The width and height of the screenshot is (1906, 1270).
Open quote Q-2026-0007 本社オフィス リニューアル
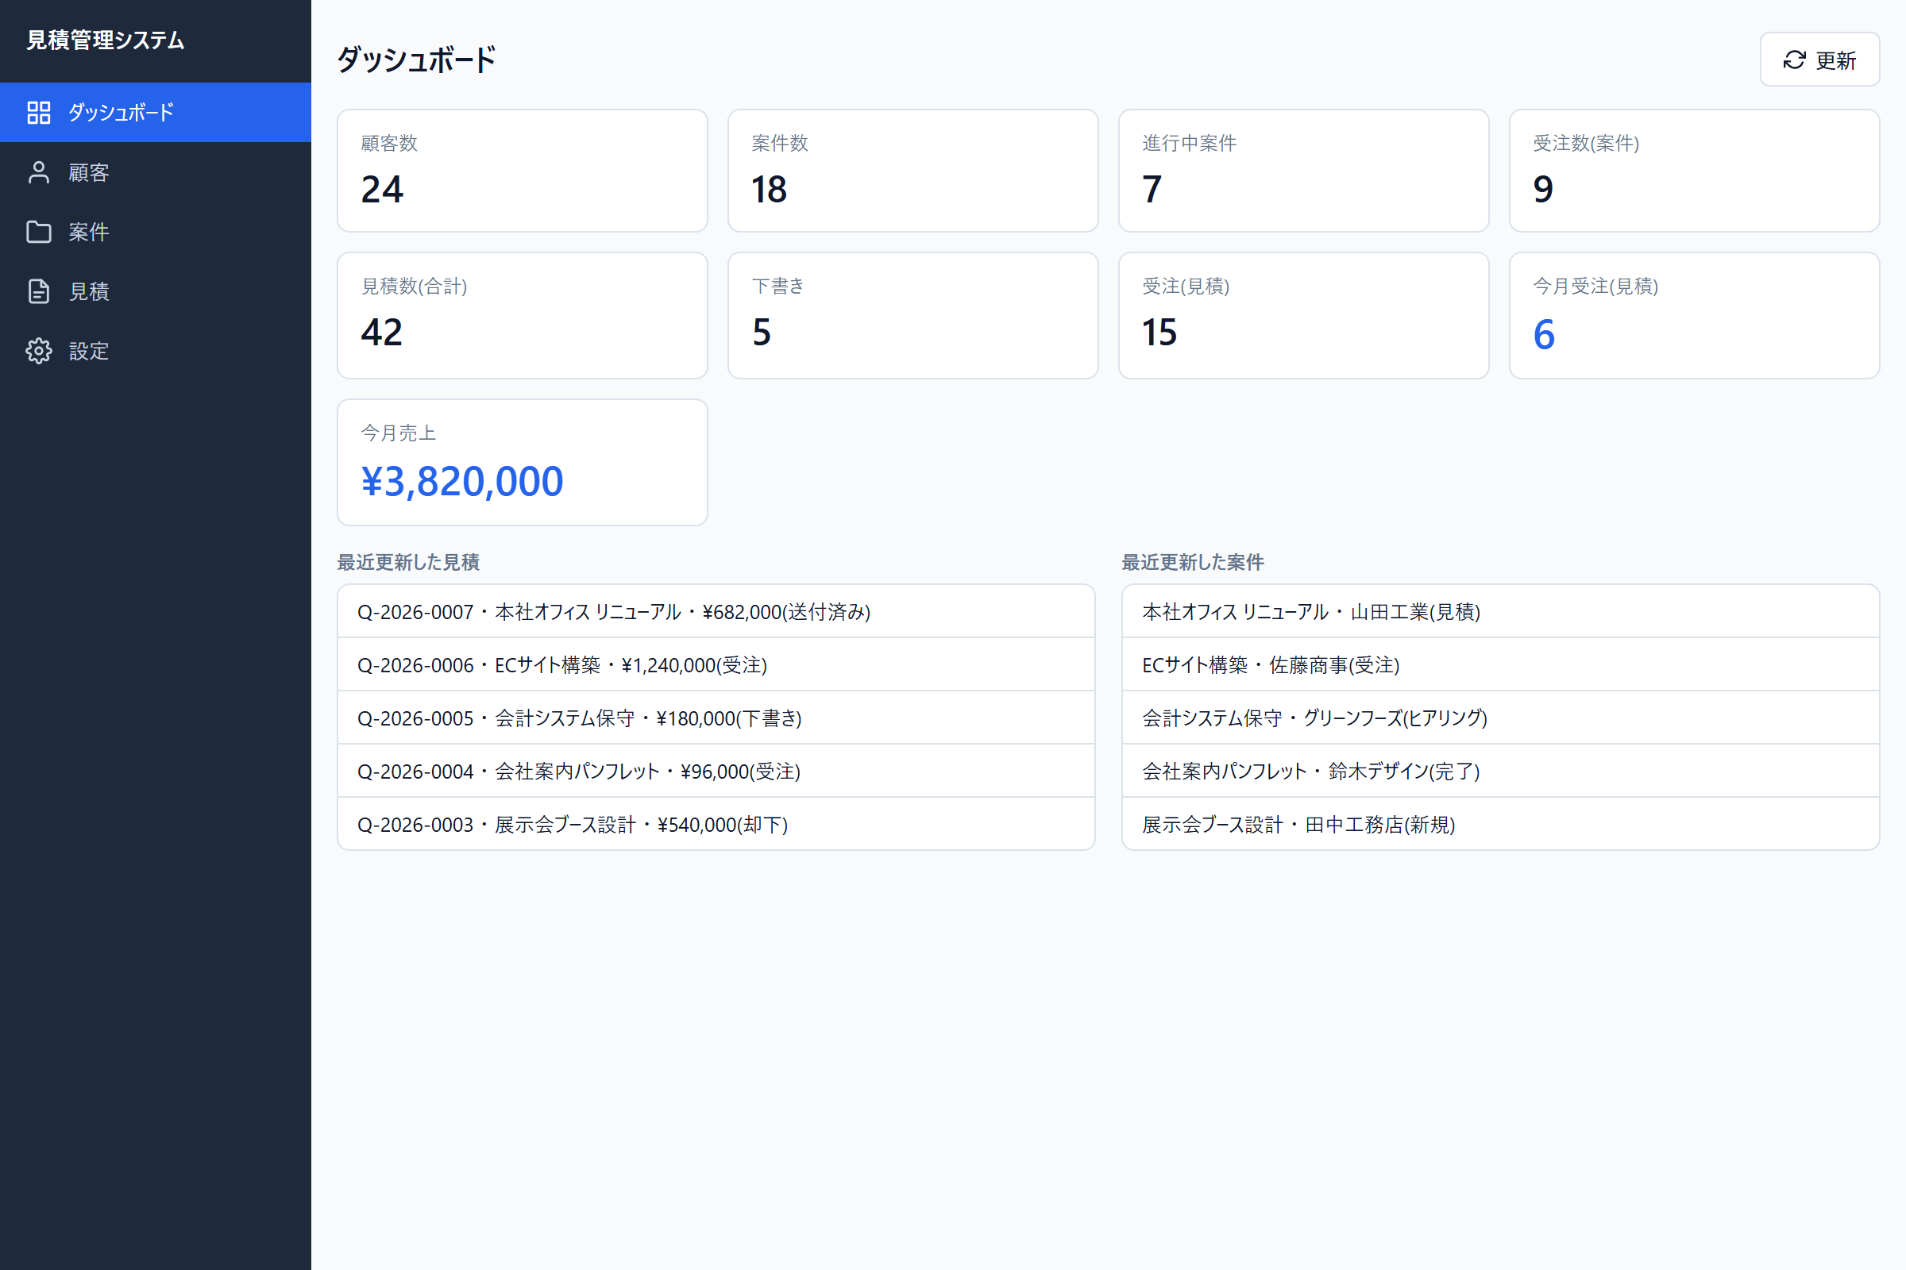point(716,611)
